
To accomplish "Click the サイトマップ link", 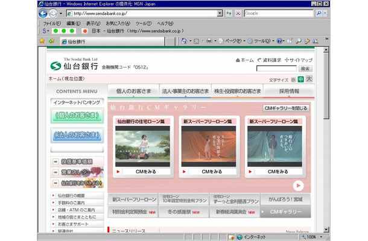I will (x=299, y=60).
